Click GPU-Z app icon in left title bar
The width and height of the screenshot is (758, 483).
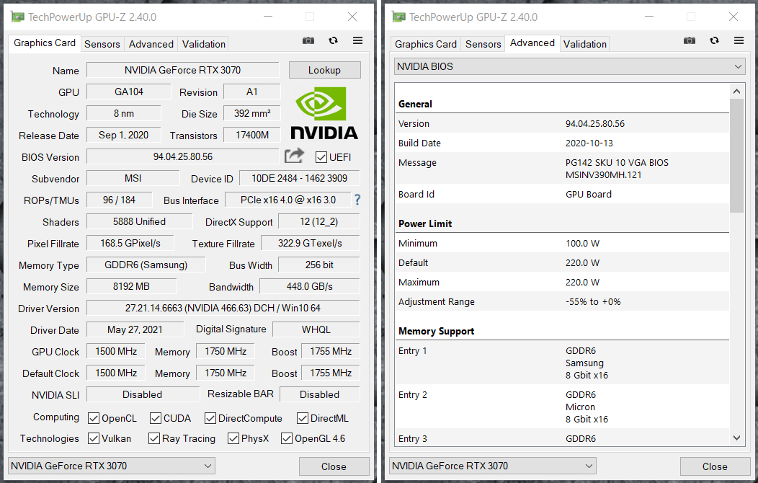click(x=17, y=17)
